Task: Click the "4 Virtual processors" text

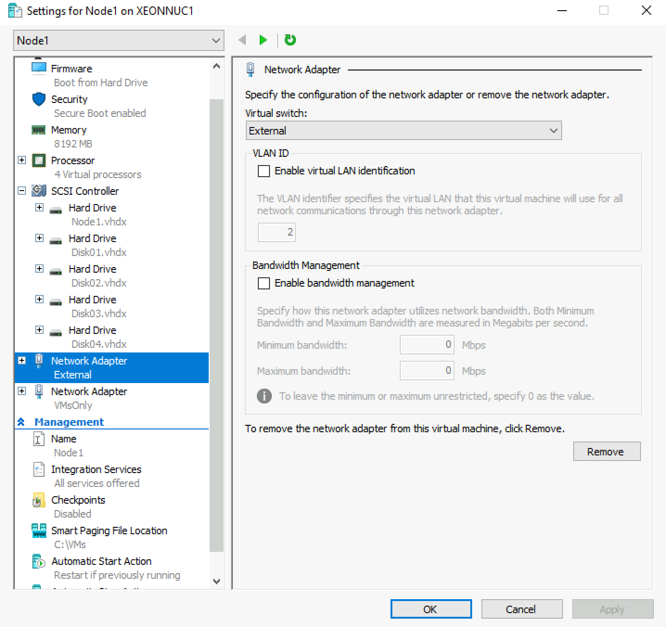Action: click(x=98, y=174)
